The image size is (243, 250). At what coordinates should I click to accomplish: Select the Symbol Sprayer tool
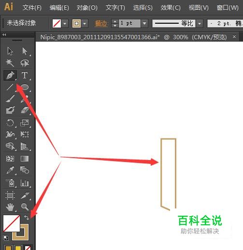pos(10,183)
